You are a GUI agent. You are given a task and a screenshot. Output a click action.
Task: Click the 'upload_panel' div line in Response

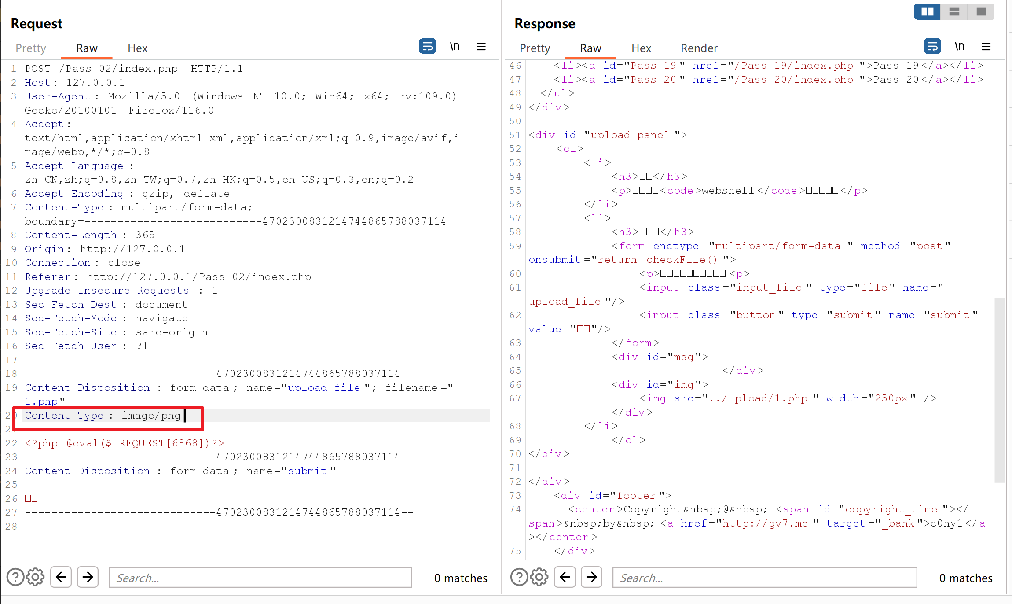click(x=608, y=135)
